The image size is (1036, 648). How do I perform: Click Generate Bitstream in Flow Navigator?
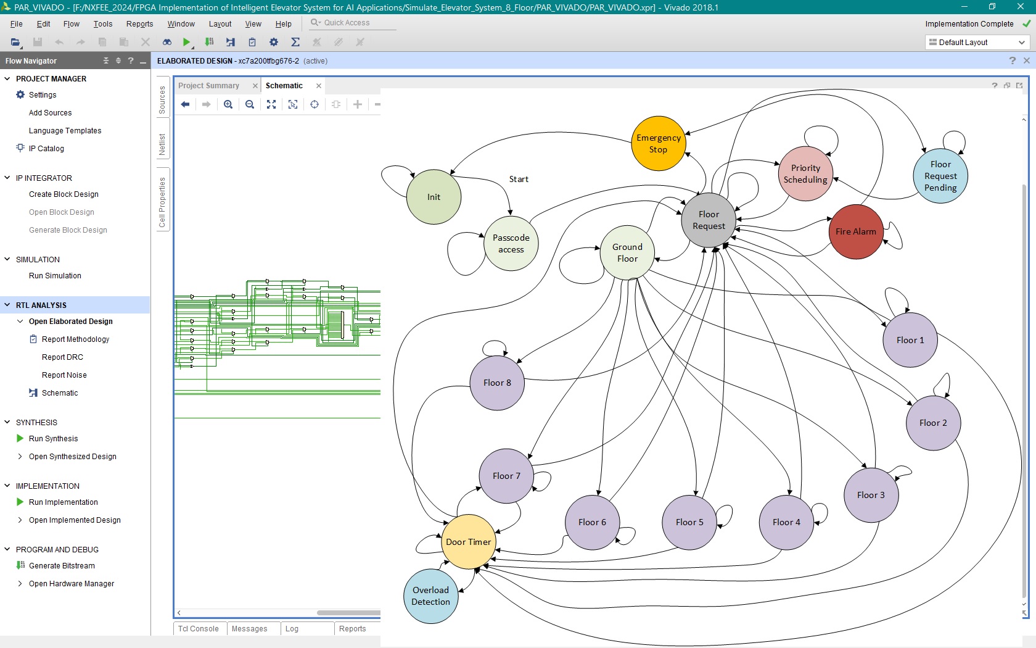click(x=62, y=566)
